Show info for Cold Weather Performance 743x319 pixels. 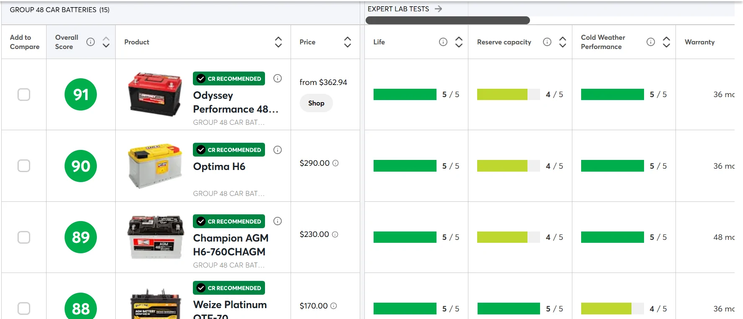click(x=651, y=42)
